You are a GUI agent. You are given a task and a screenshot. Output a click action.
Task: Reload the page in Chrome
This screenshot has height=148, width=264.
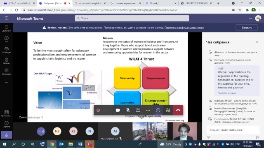pyautogui.click(x=16, y=10)
